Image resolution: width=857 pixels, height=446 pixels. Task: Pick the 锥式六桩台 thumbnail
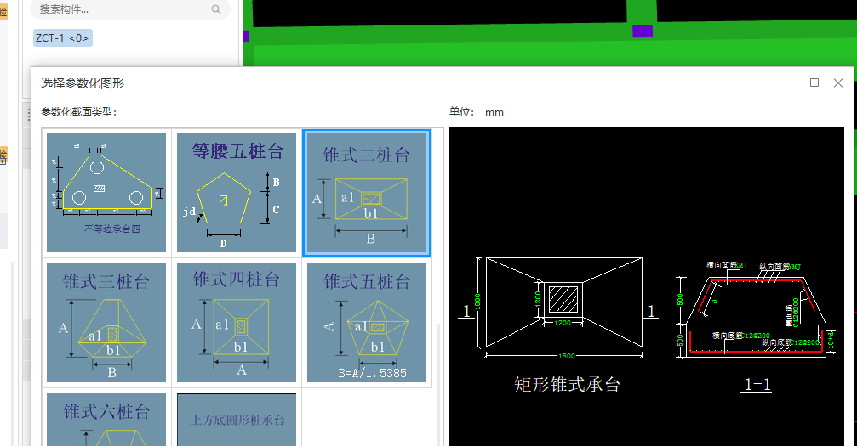pos(106,420)
